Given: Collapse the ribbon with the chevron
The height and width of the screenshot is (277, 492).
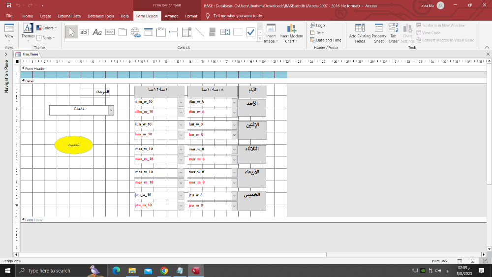Looking at the screenshot, I should click(x=487, y=47).
